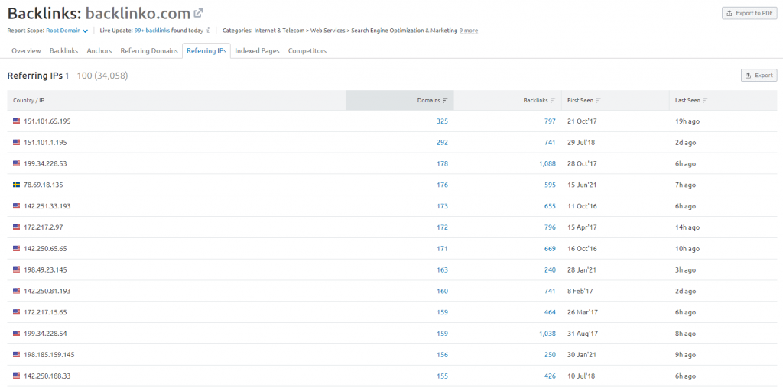Sort by First Seen column icon
Screen dimensions: 783x387
(598, 100)
